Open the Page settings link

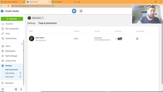(10, 73)
